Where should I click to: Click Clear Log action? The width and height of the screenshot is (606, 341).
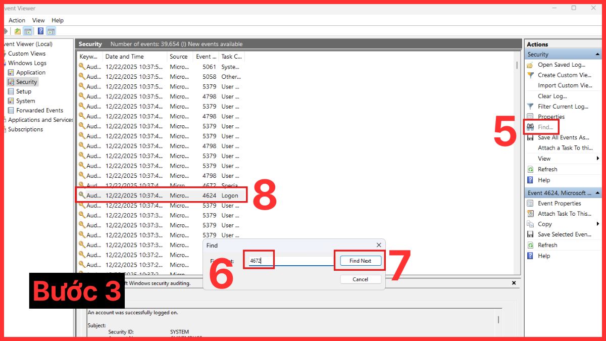pos(552,96)
